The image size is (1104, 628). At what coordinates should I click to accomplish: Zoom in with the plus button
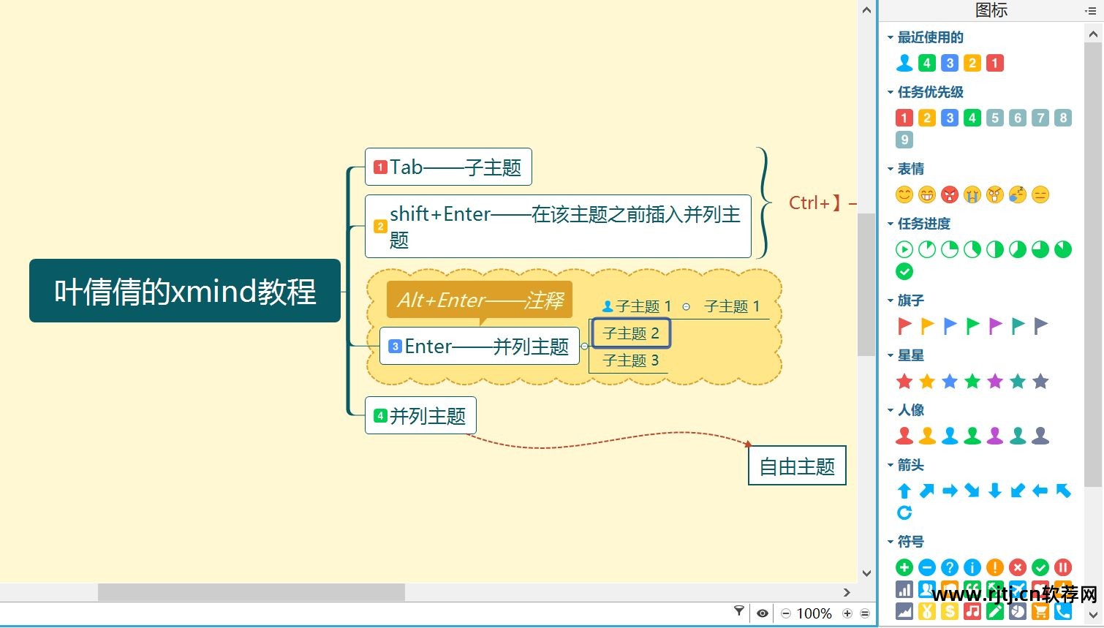847,613
